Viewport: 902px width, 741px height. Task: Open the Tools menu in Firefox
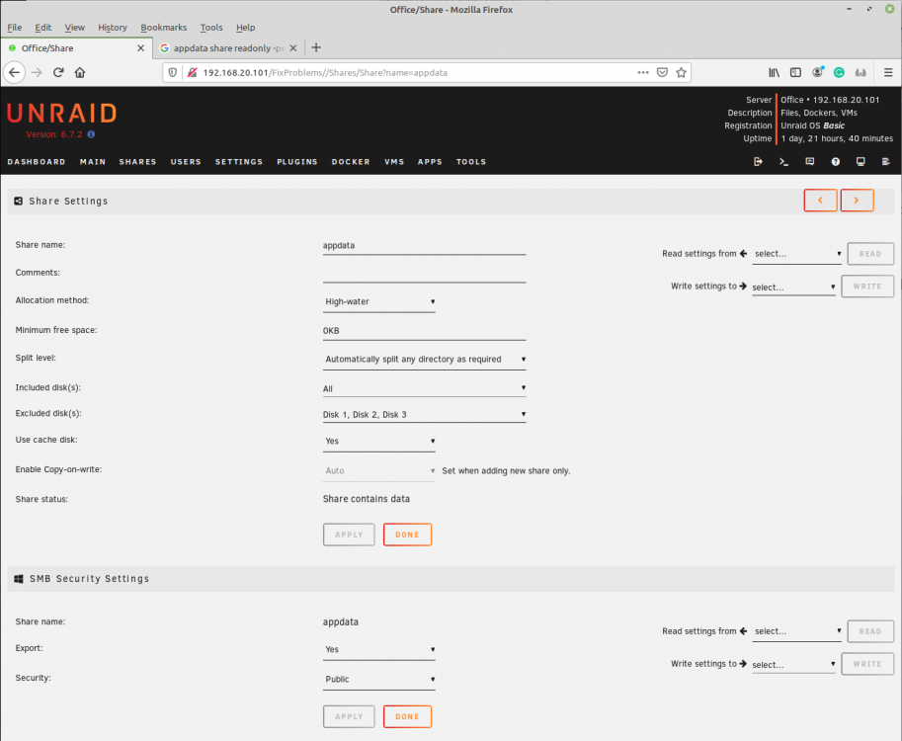211,27
